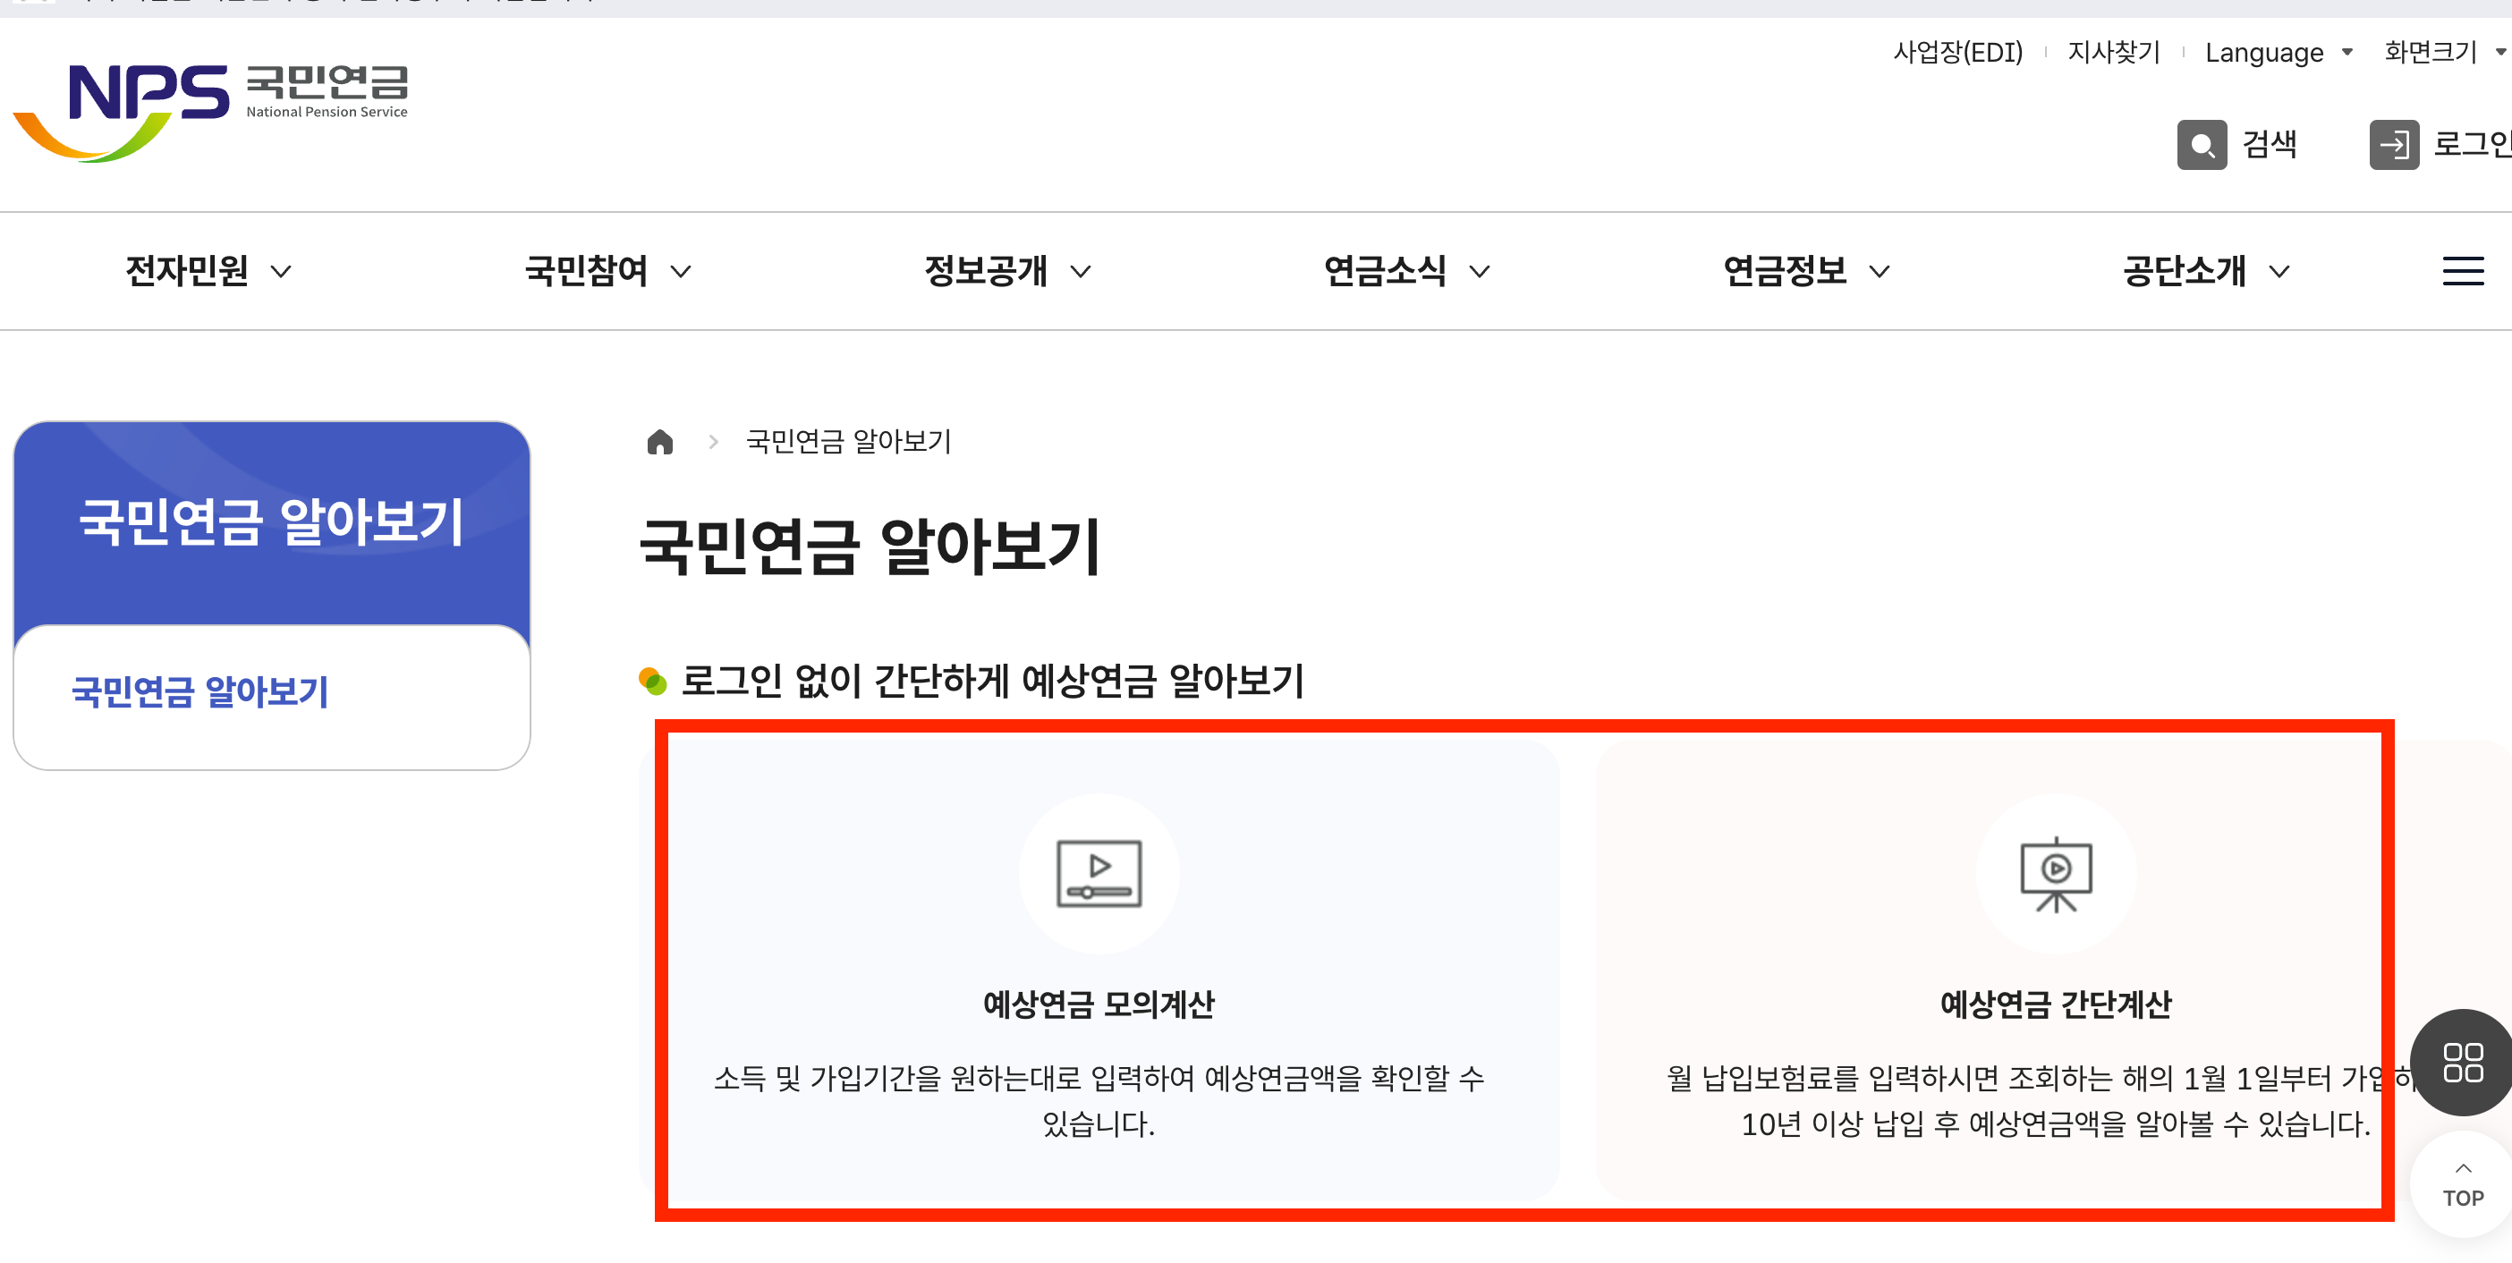The width and height of the screenshot is (2512, 1263).
Task: Open the 정보공개 menu
Action: tap(1006, 271)
